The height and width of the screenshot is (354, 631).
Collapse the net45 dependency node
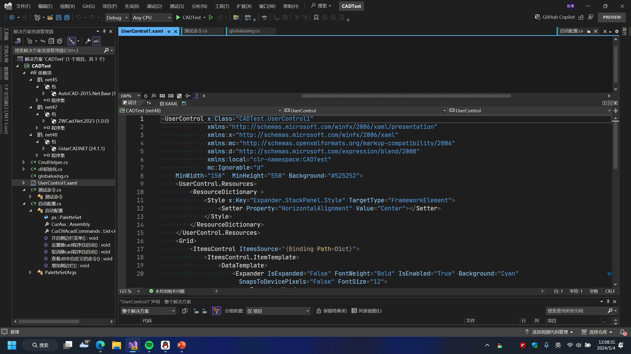31,80
